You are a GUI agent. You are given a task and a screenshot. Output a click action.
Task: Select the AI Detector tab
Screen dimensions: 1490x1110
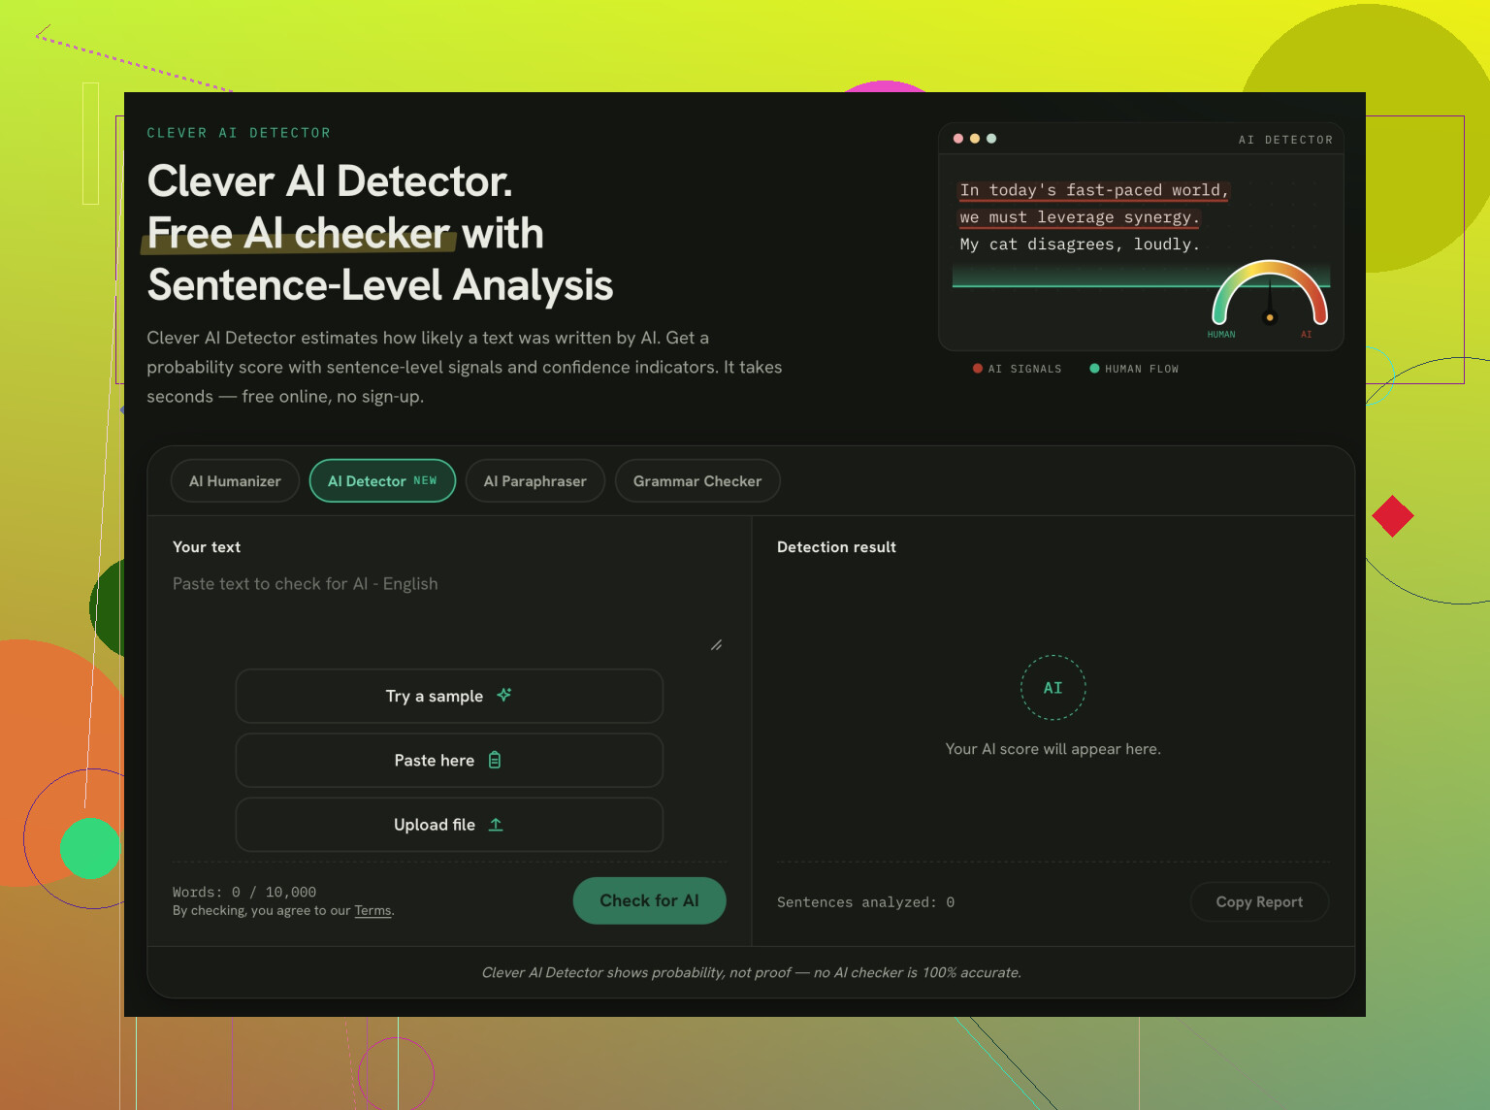[382, 481]
